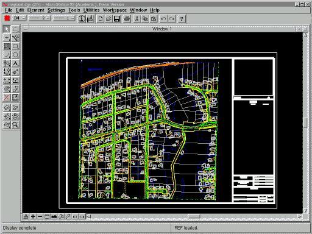Click the Update View paintbrush icon
This screenshot has width=312, height=234.
[x=26, y=217]
